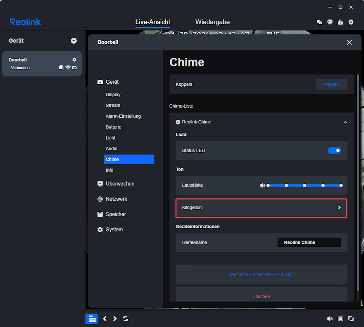Open the Batterie settings page
364x327 pixels.
(113, 127)
